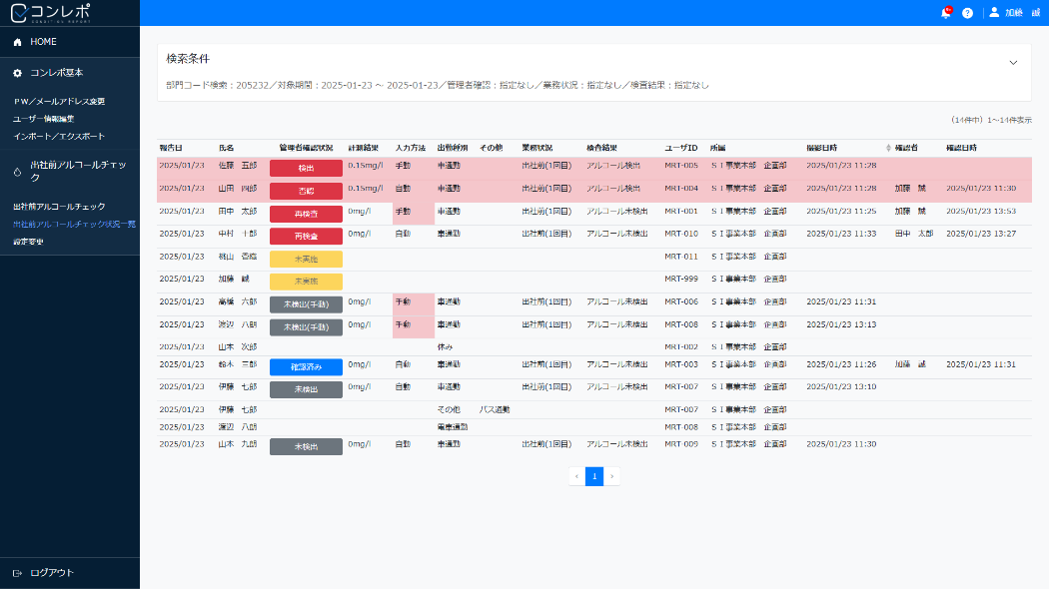The height and width of the screenshot is (589, 1049).
Task: Click the 再検査 badge for 中村 十郎
Action: point(306,236)
